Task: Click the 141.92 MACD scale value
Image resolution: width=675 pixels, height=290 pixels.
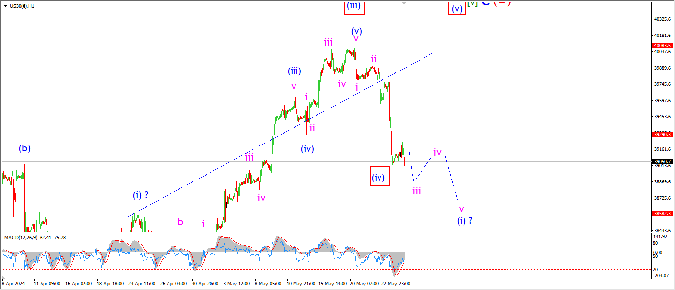Action: pyautogui.click(x=660, y=237)
